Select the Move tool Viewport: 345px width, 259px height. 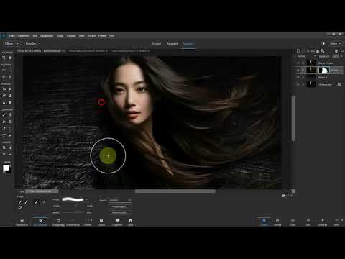(x=4, y=70)
